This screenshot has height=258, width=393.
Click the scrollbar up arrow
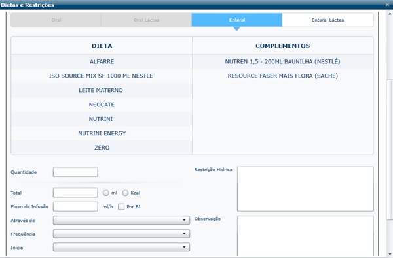click(x=390, y=14)
